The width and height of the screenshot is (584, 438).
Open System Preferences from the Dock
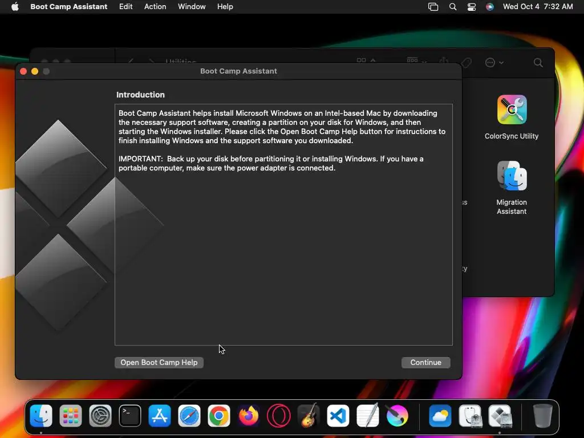(100, 416)
